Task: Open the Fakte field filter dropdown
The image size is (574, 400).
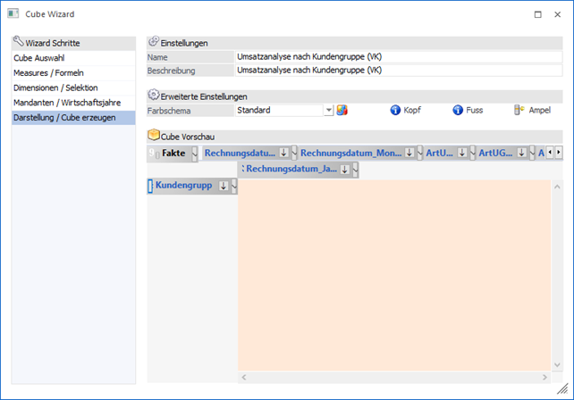Action: [195, 154]
